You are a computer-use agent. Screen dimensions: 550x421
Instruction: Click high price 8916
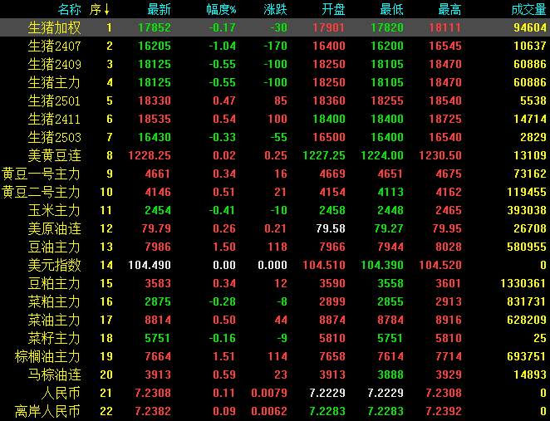449,320
